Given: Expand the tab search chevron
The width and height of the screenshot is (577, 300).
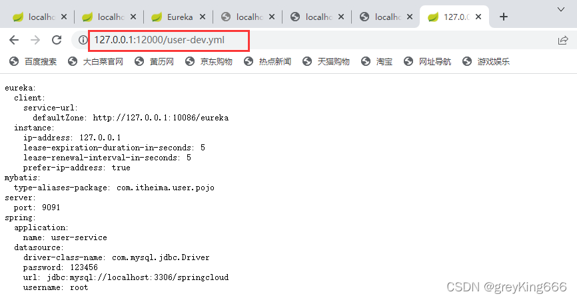Looking at the screenshot, I should click(x=561, y=9).
